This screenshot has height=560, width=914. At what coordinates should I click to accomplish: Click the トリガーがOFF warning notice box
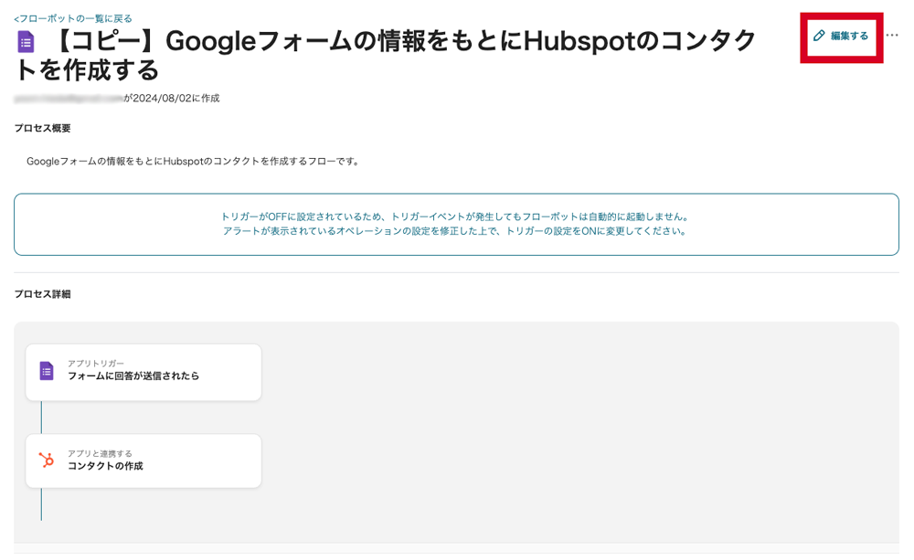(x=456, y=225)
